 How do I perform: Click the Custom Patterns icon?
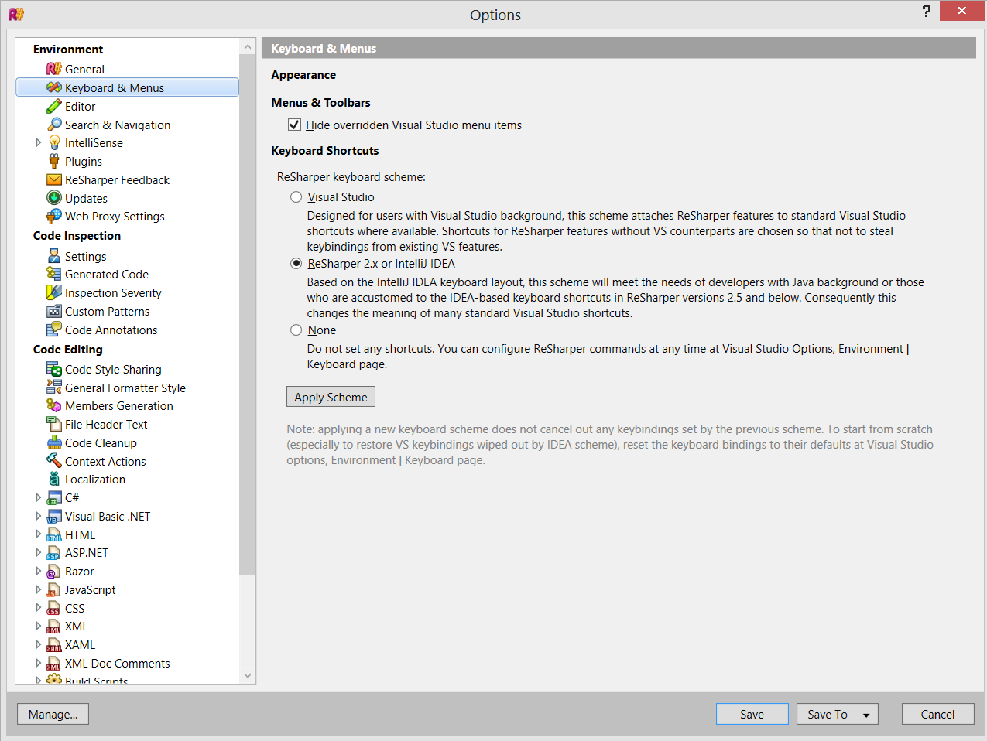[x=54, y=311]
